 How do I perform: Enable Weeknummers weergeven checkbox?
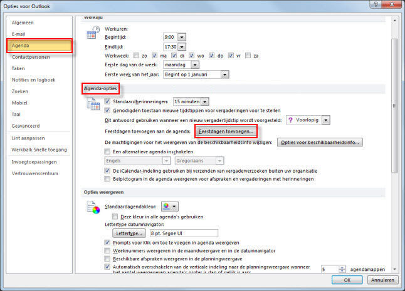107,250
